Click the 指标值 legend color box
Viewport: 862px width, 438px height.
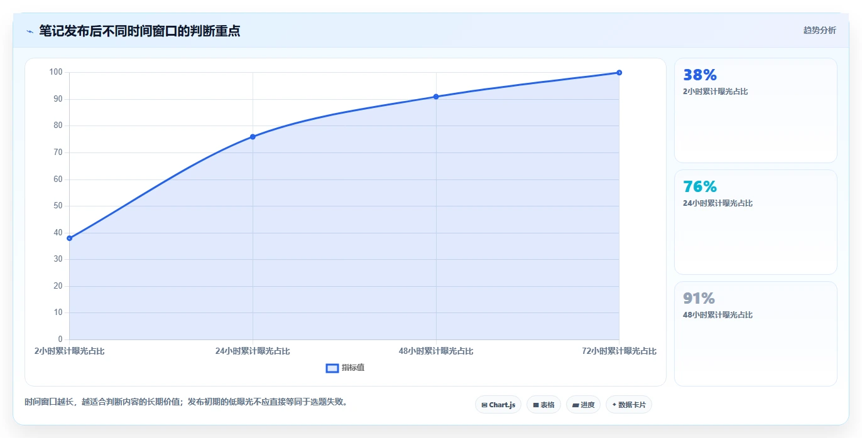[332, 368]
